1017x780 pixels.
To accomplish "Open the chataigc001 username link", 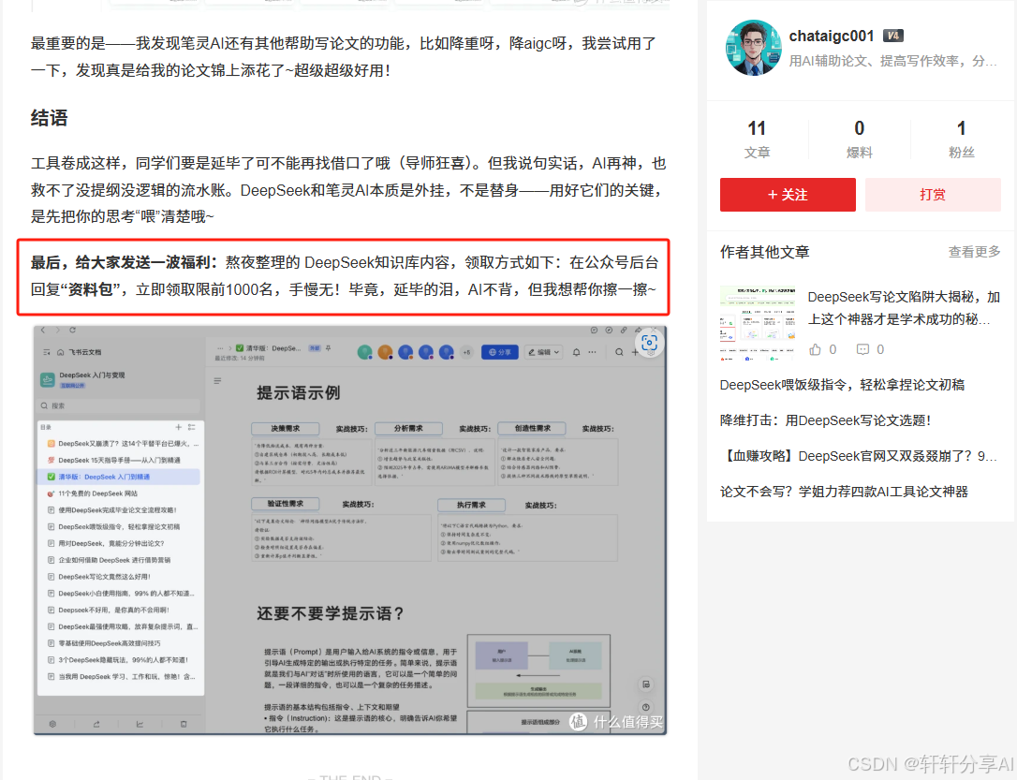I will pos(831,36).
